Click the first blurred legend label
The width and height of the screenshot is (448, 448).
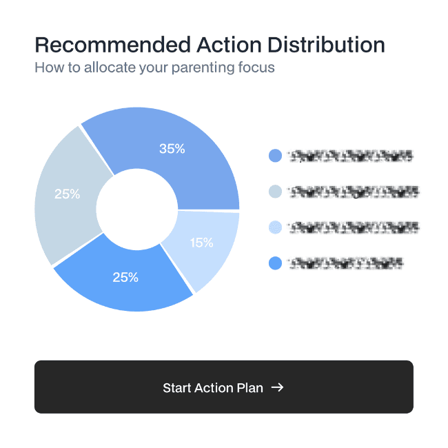[x=351, y=156]
